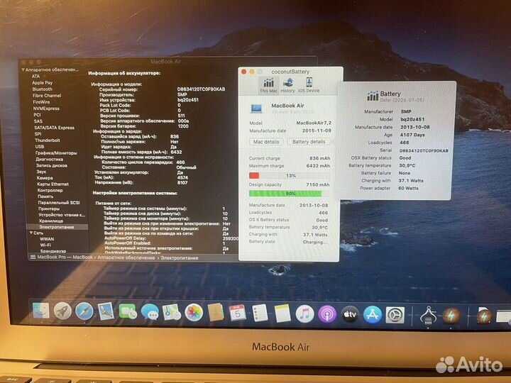Select ATA in System Information sidebar
This screenshot has height=383, width=511.
[35, 76]
